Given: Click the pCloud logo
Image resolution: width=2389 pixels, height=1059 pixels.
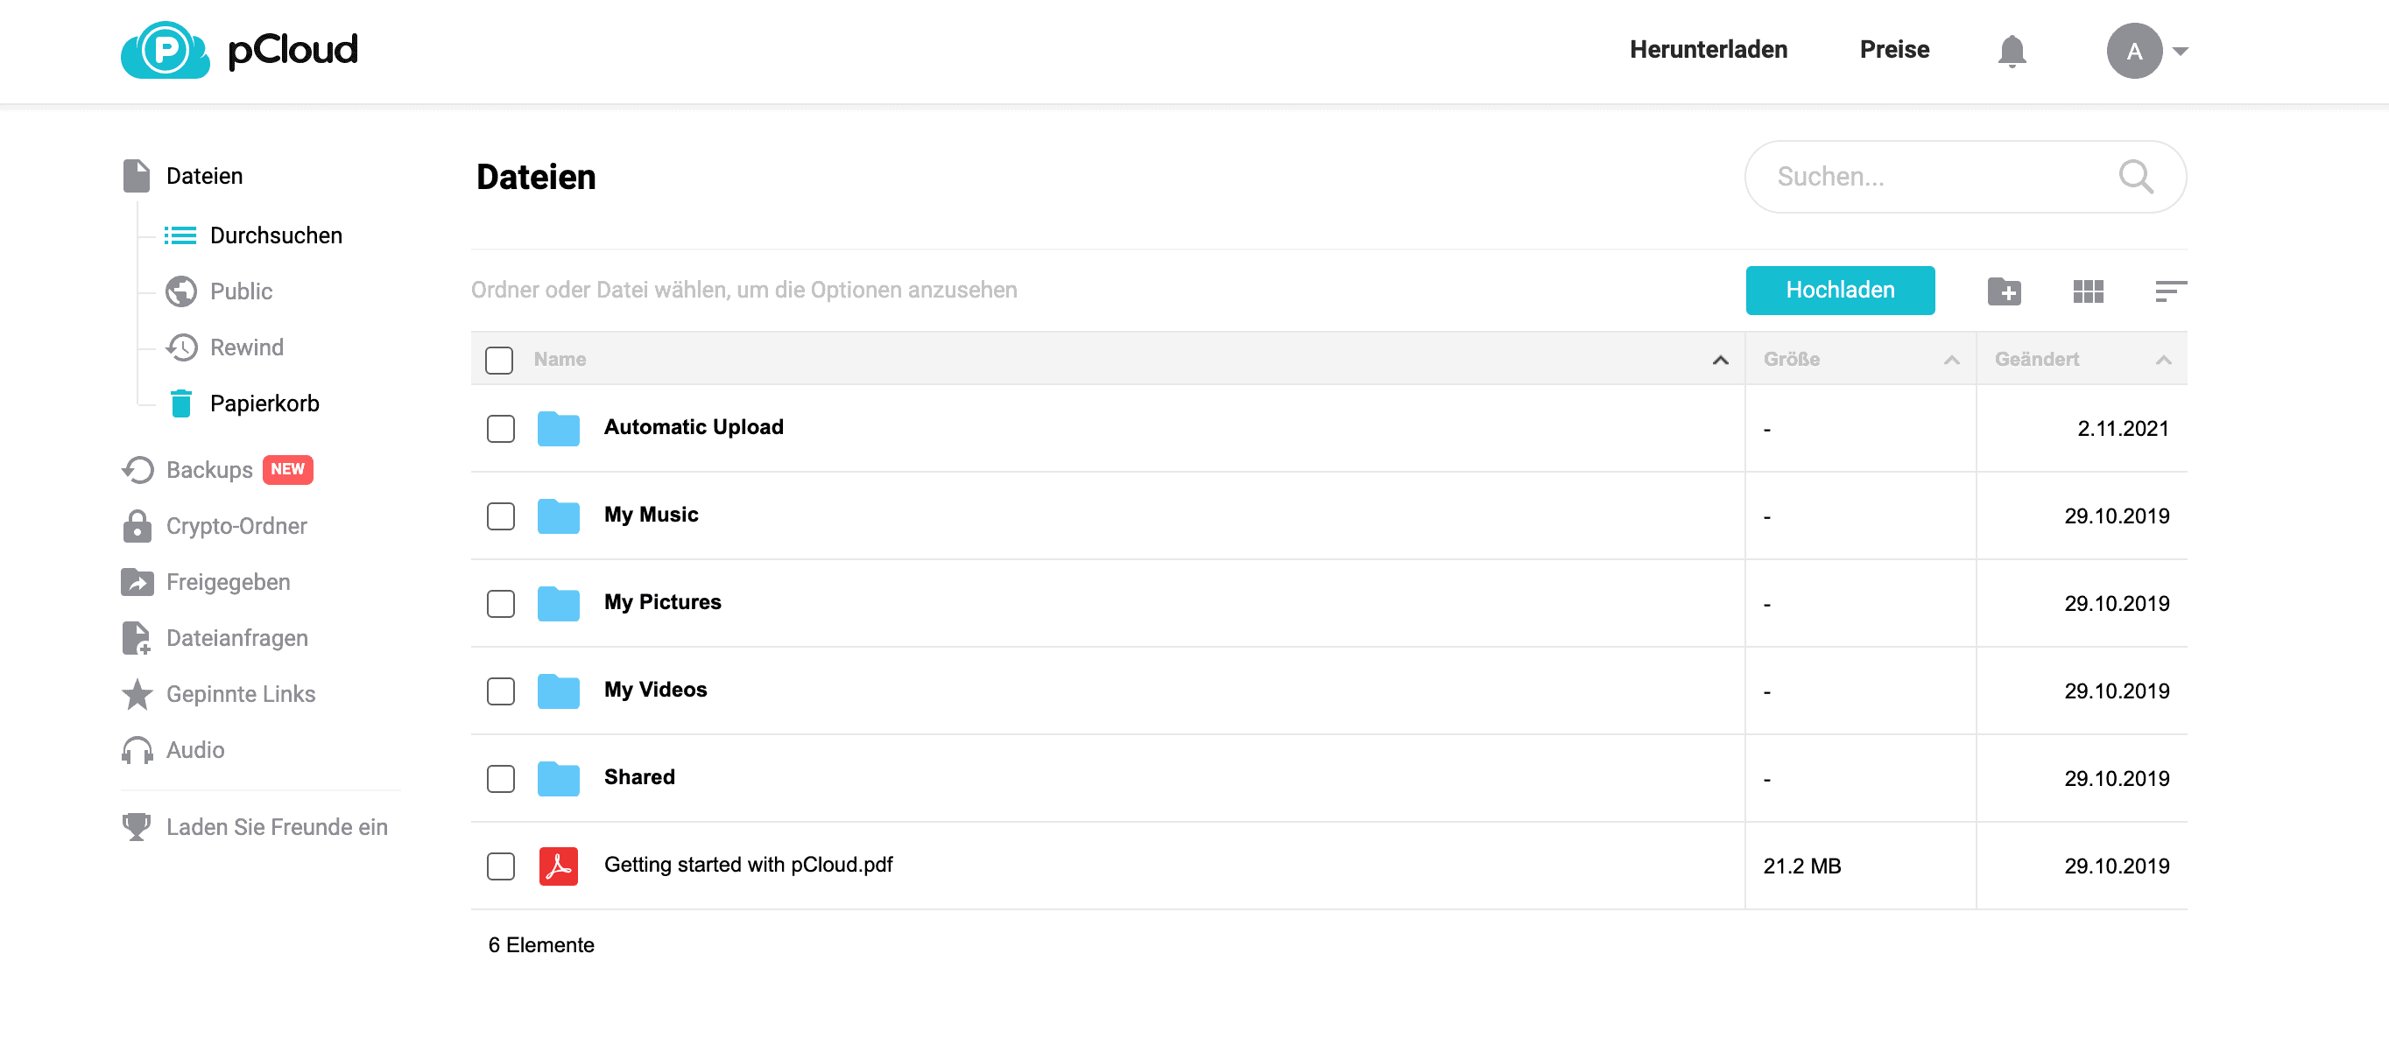Looking at the screenshot, I should (x=238, y=50).
